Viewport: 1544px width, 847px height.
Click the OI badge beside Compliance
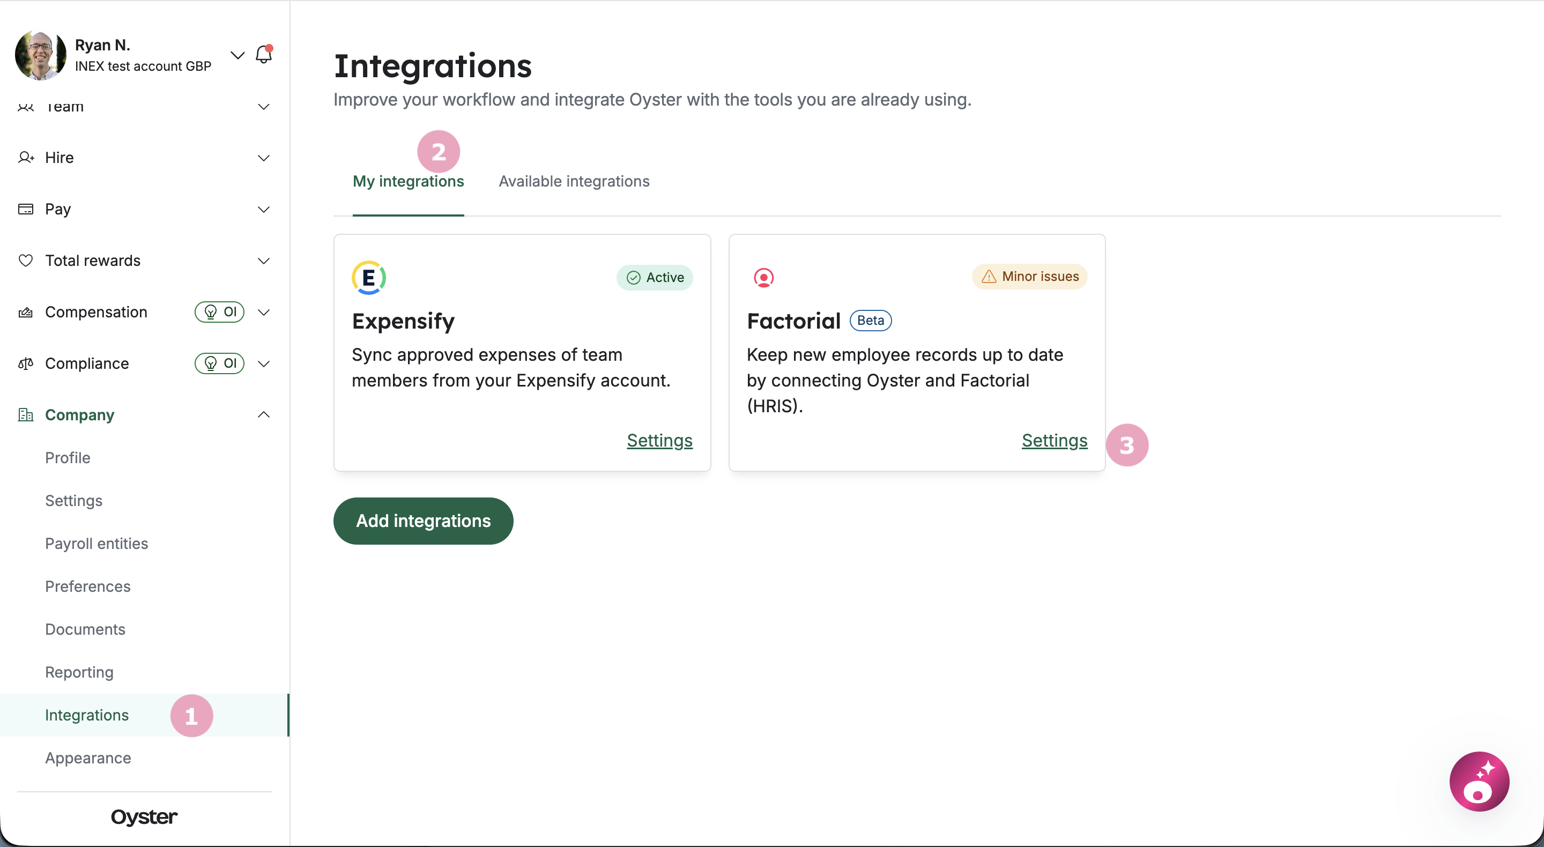(x=219, y=363)
